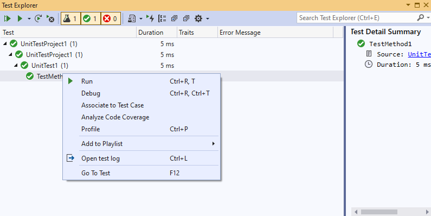
Task: Click the Expand All icon
Action: [x=174, y=18]
